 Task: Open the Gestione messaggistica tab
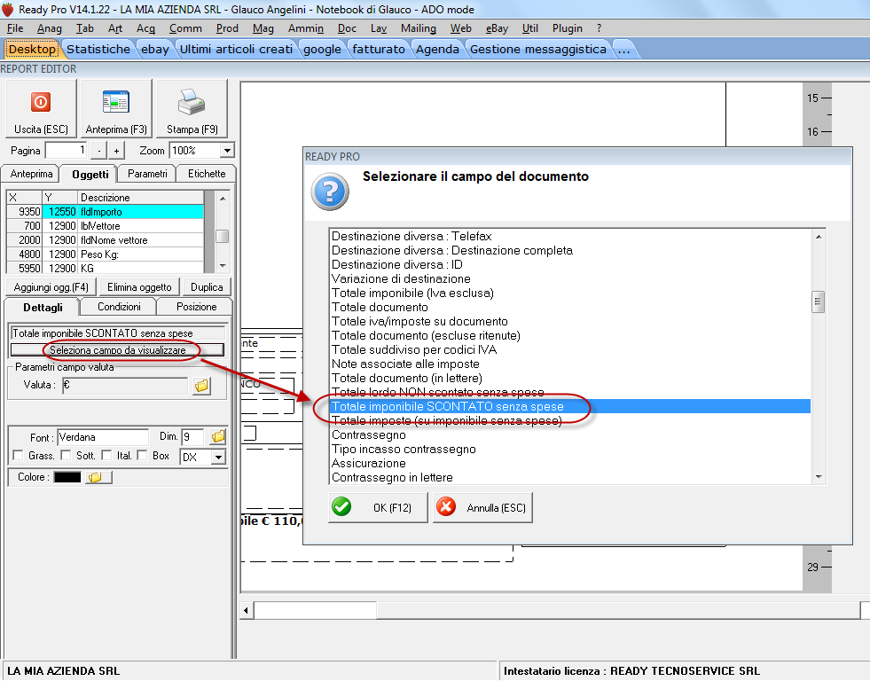(x=537, y=50)
